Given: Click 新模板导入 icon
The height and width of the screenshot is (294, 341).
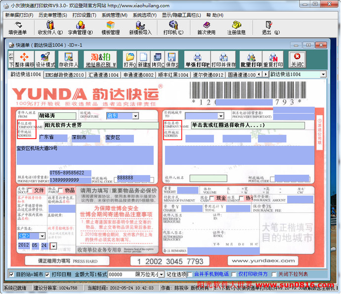Looking at the screenshot, I should pyautogui.click(x=140, y=28).
